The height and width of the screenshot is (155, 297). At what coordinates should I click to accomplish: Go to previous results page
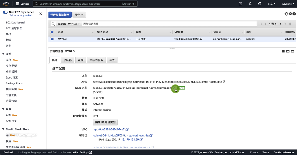point(265,24)
